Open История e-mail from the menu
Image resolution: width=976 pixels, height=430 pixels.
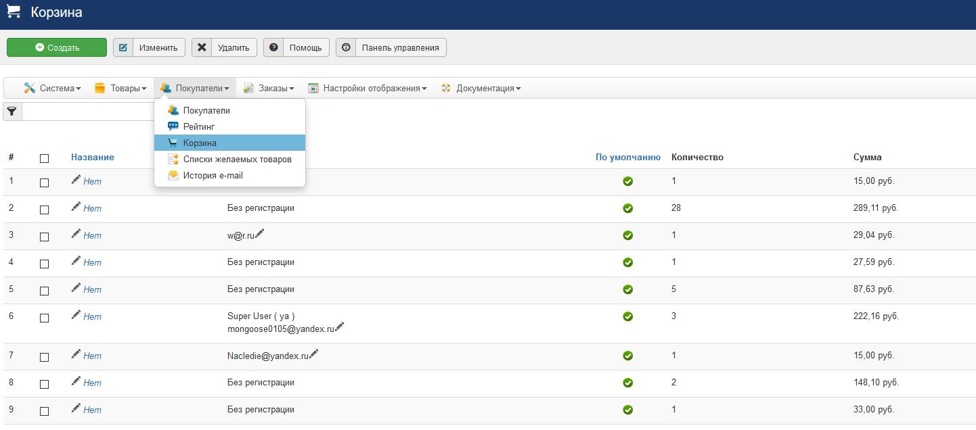(213, 175)
